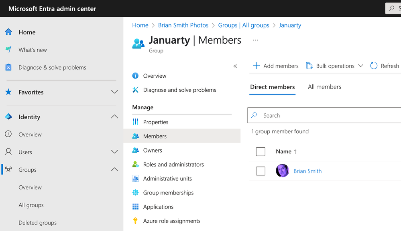Image resolution: width=401 pixels, height=231 pixels.
Task: Click inside the members Search field
Action: (324, 115)
